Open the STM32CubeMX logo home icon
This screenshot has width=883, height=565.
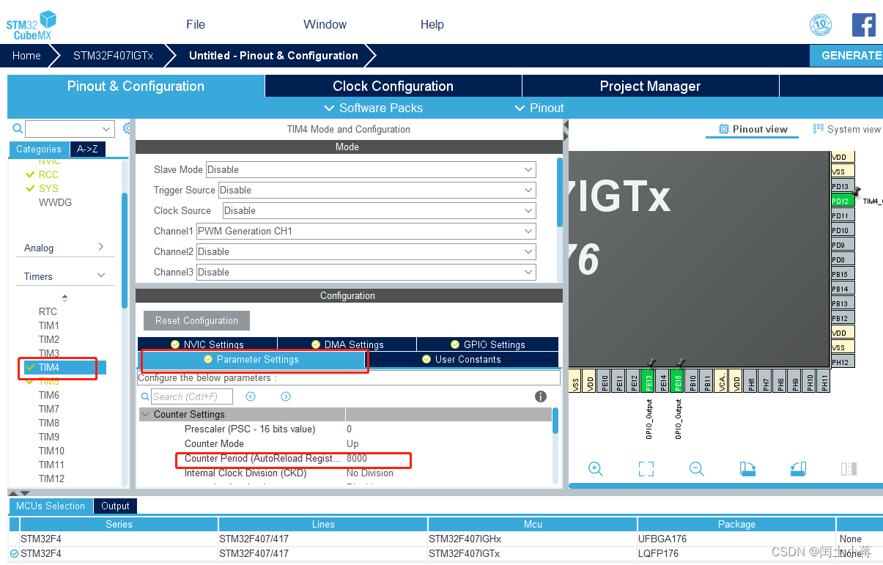32,25
